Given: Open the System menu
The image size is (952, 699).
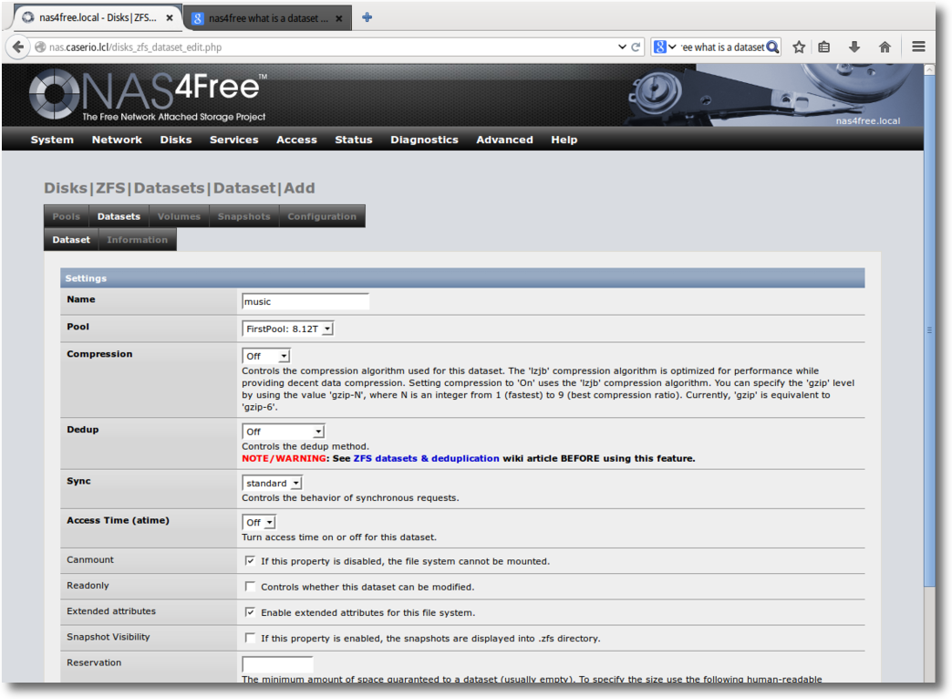Looking at the screenshot, I should pos(52,140).
